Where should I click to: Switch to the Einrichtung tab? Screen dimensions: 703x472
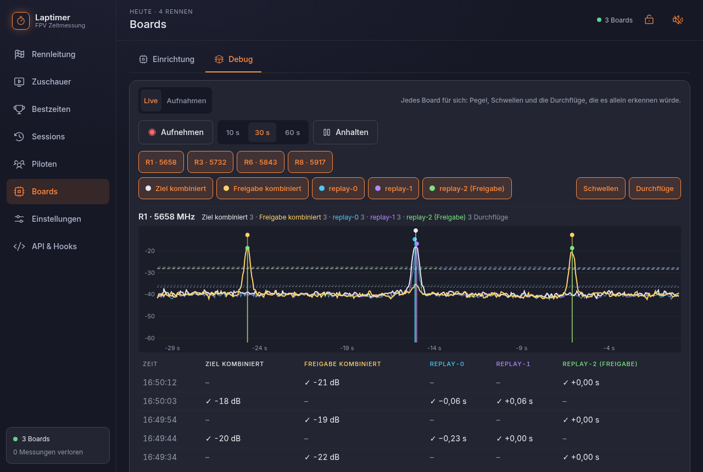[x=167, y=59]
